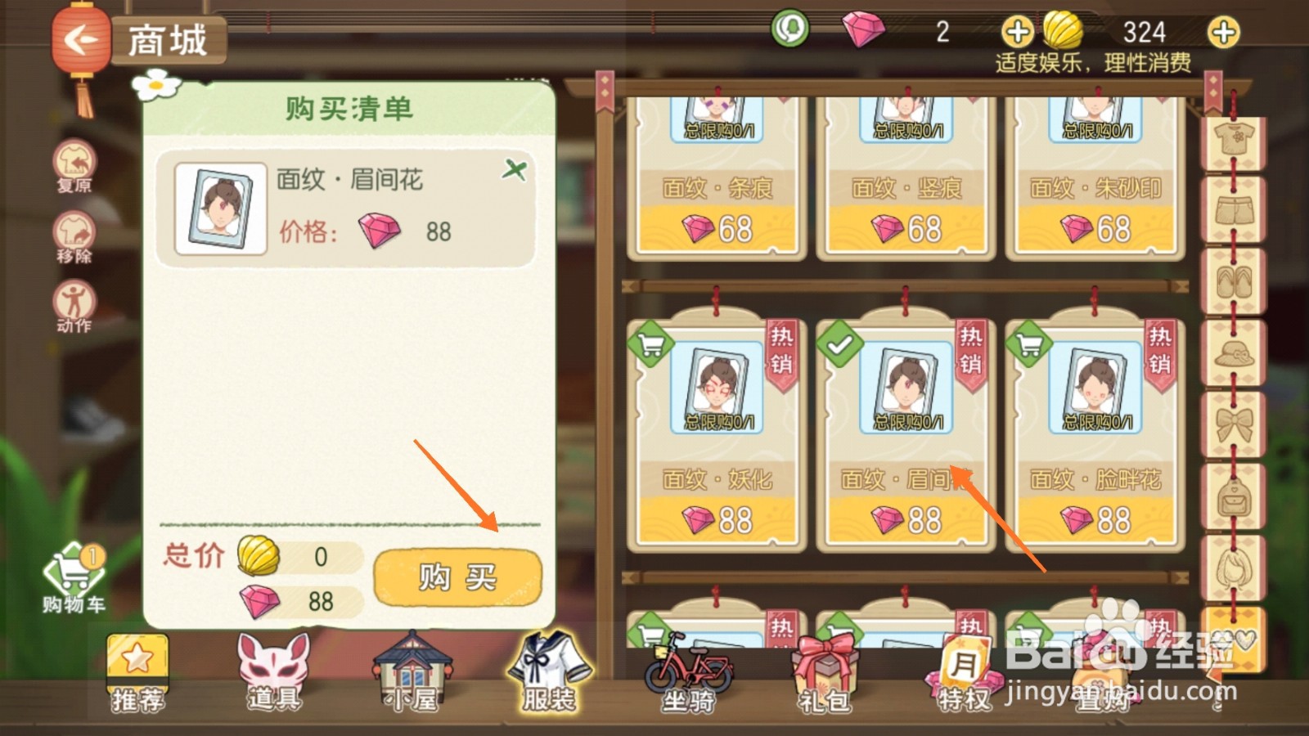Remove 面纹·眉间花 from the purchase list
The height and width of the screenshot is (736, 1309).
(515, 170)
